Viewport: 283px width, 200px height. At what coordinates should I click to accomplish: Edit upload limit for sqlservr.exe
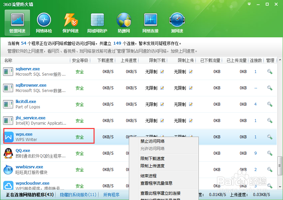(x=190, y=72)
